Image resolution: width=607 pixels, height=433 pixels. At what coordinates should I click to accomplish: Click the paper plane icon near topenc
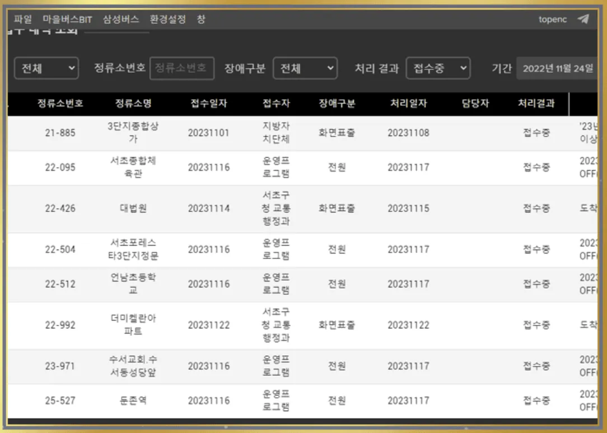pyautogui.click(x=583, y=19)
